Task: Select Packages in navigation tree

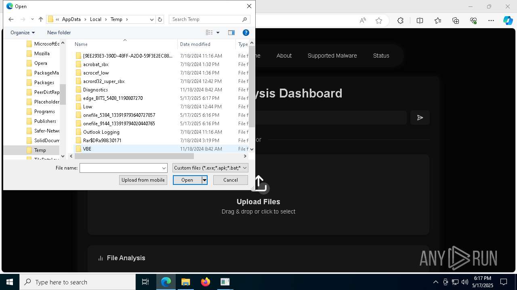Action: pos(44,83)
